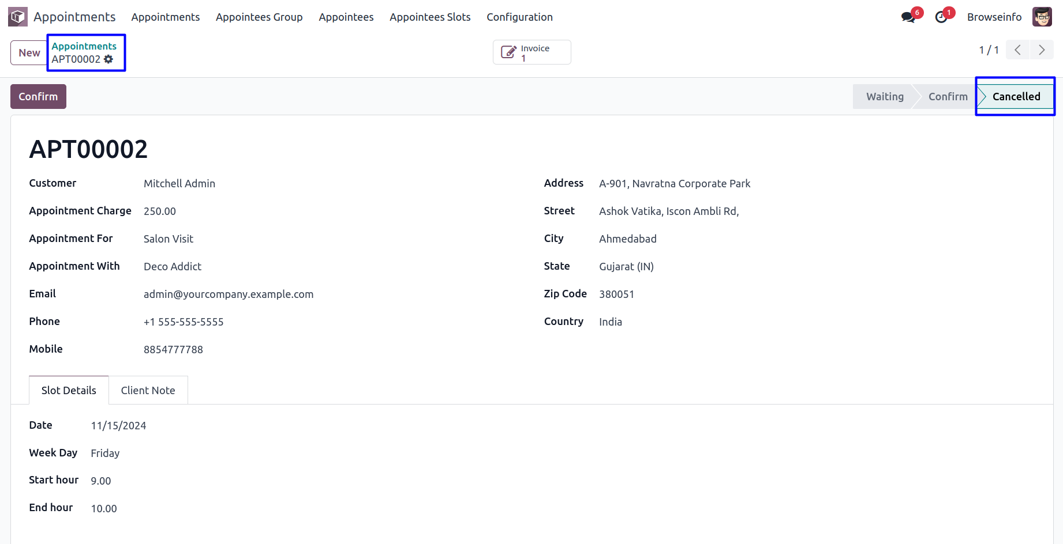
Task: Open the chat messages icon
Action: coord(908,17)
